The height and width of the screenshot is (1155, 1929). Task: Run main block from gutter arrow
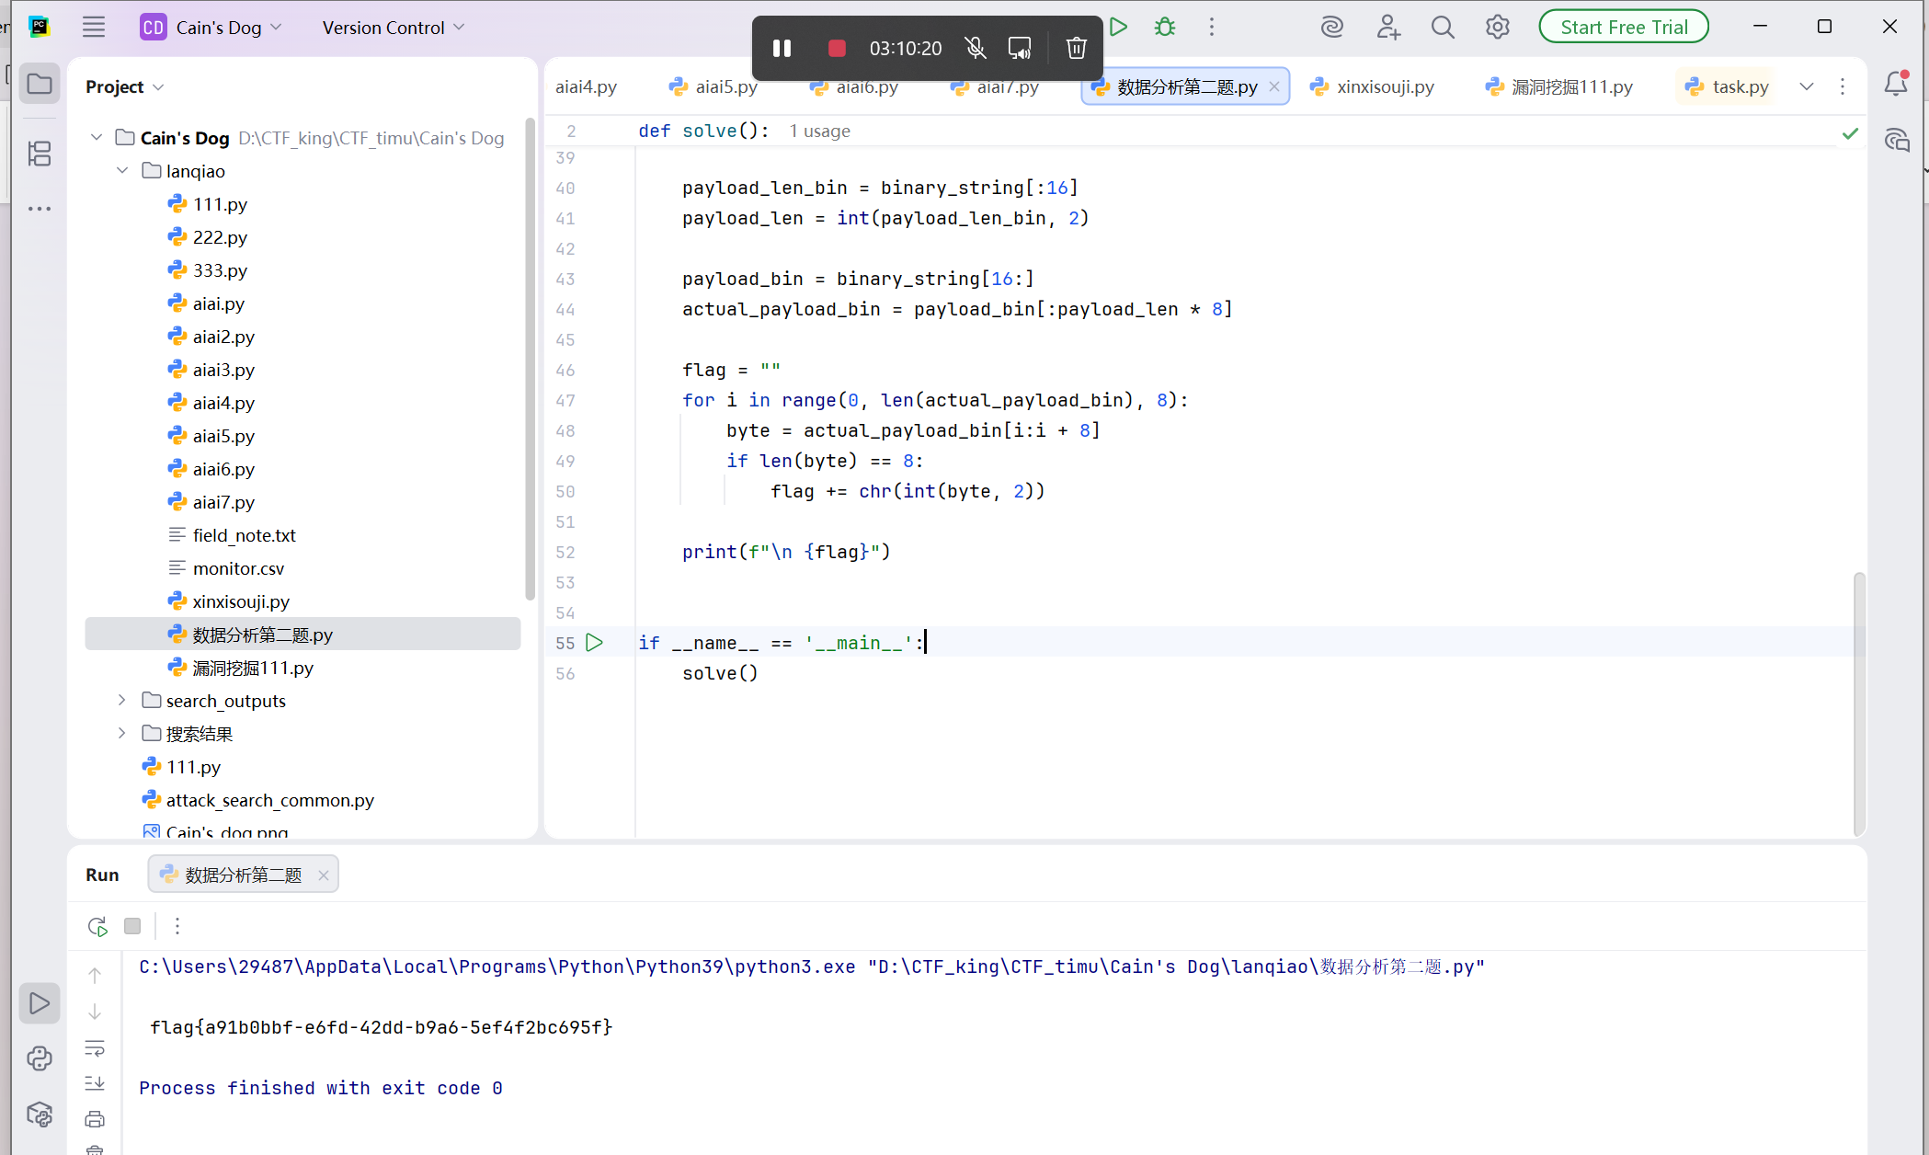click(595, 643)
